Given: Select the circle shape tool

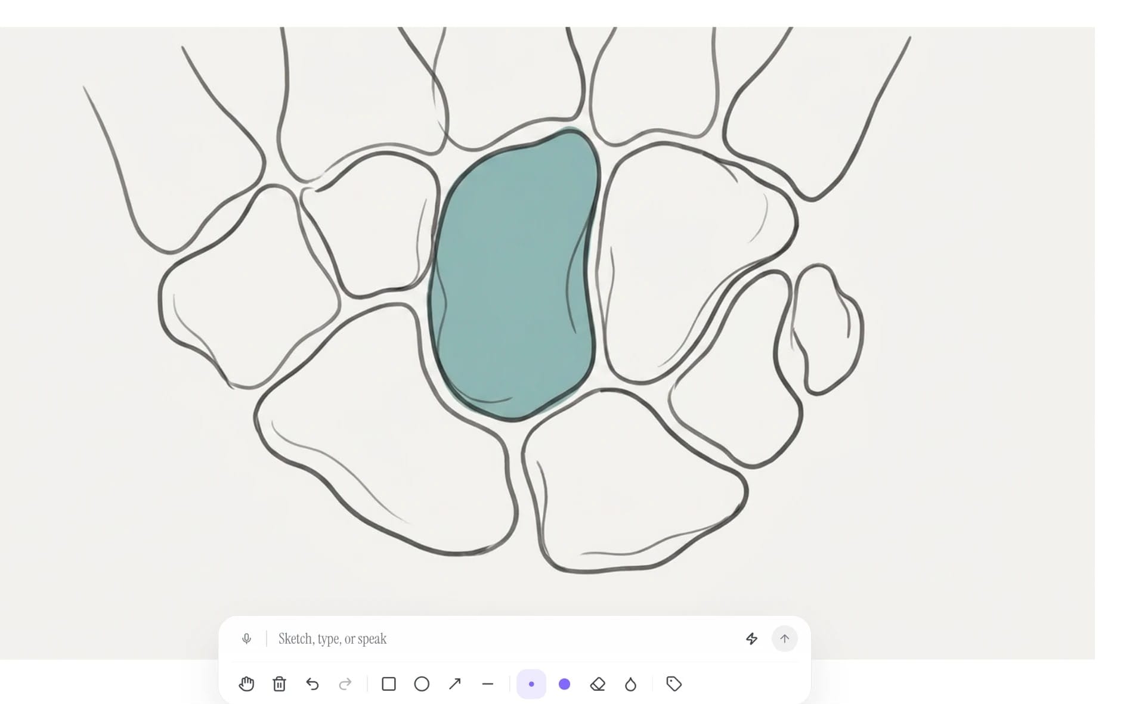Looking at the screenshot, I should [422, 684].
